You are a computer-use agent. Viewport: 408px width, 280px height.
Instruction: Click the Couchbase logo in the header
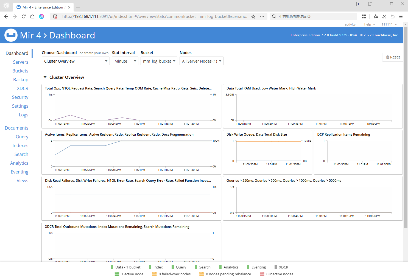click(x=11, y=35)
